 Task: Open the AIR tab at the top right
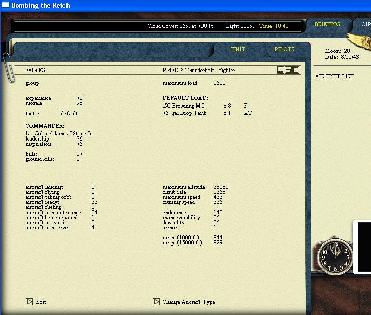tap(366, 24)
